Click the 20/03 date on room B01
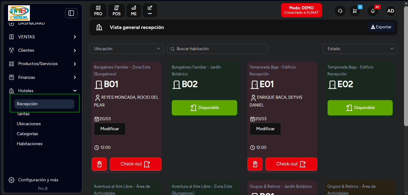The width and height of the screenshot is (408, 195). pos(103,119)
